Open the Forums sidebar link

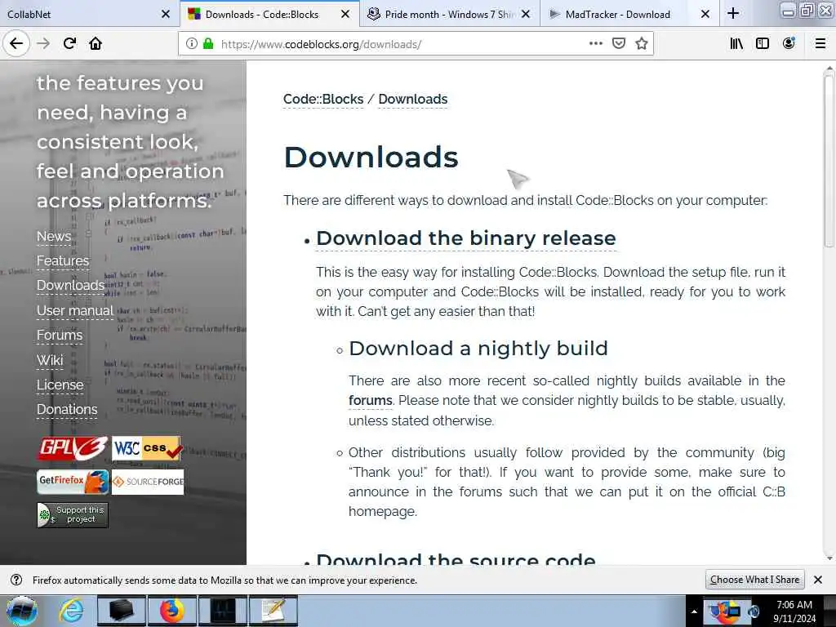(x=60, y=335)
